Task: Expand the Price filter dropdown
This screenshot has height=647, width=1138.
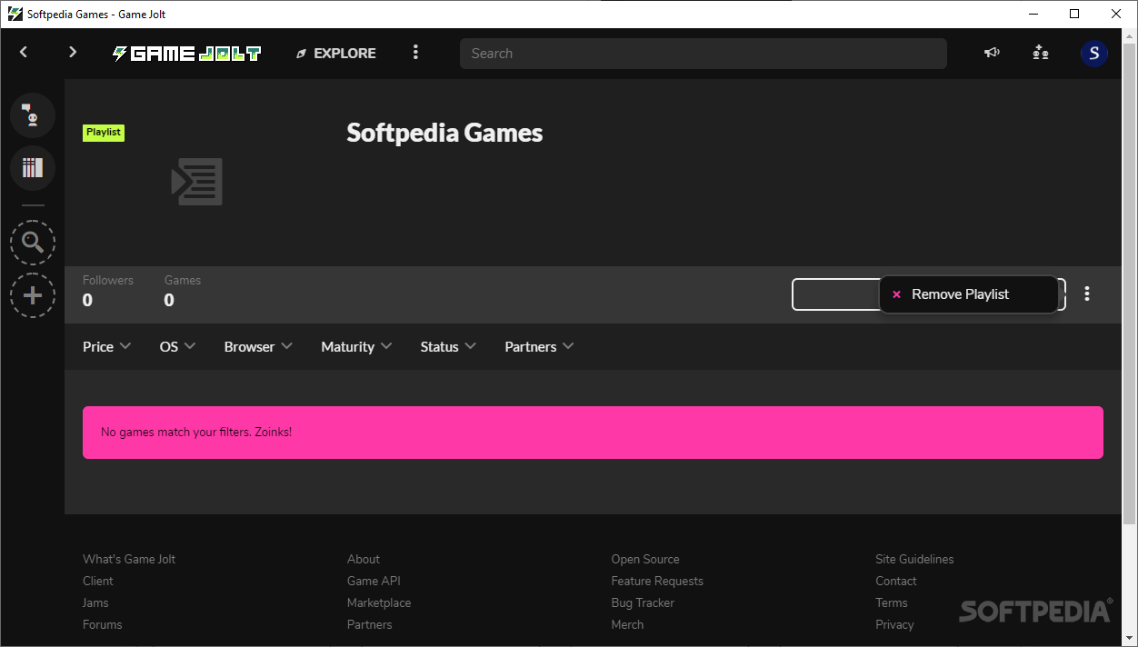Action: 107,346
